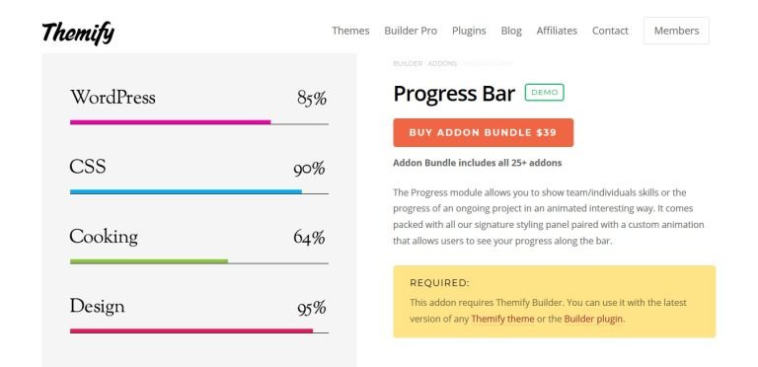Click the Addons breadcrumb link
The width and height of the screenshot is (758, 367).
[442, 64]
